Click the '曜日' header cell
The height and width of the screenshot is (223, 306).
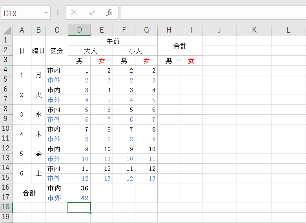point(38,51)
